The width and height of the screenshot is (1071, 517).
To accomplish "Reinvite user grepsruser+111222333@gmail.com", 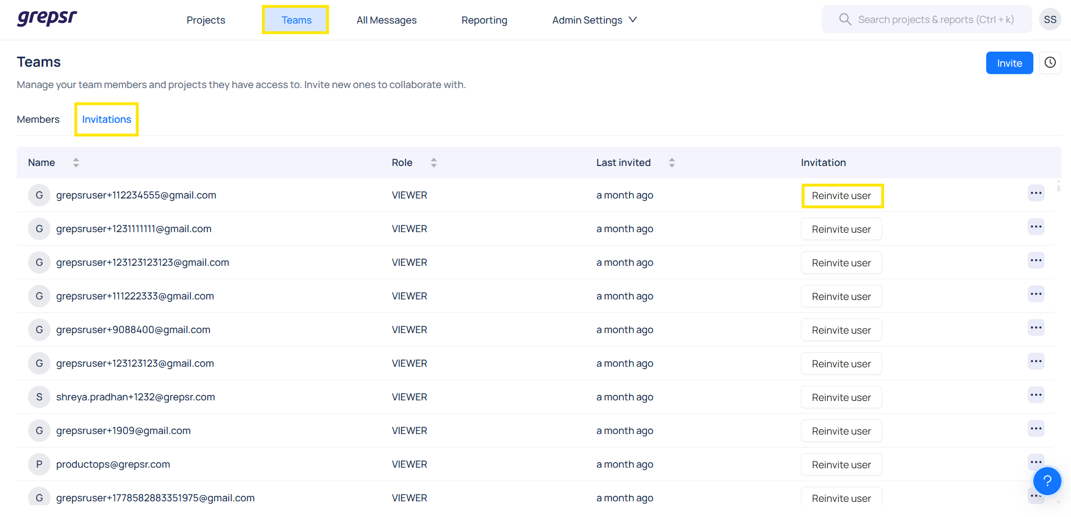I will (x=841, y=297).
